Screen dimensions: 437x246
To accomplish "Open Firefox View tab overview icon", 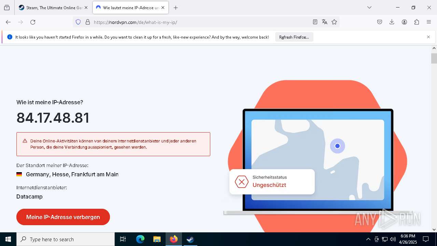I will 7,8.
